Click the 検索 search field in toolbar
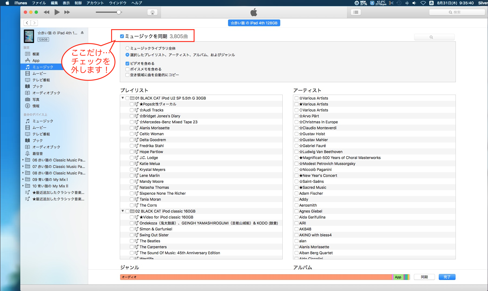This screenshot has height=291, width=488. point(457,12)
